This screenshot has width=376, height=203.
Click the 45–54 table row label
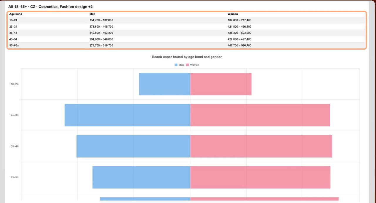point(13,39)
